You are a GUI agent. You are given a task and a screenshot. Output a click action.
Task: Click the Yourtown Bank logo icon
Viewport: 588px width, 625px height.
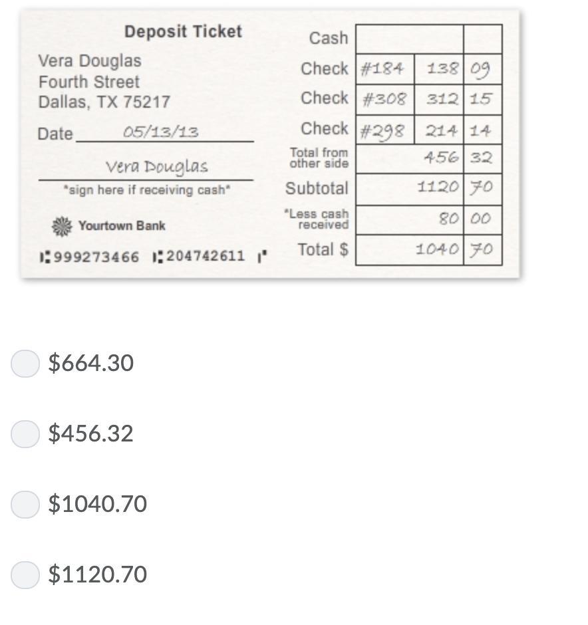62,227
